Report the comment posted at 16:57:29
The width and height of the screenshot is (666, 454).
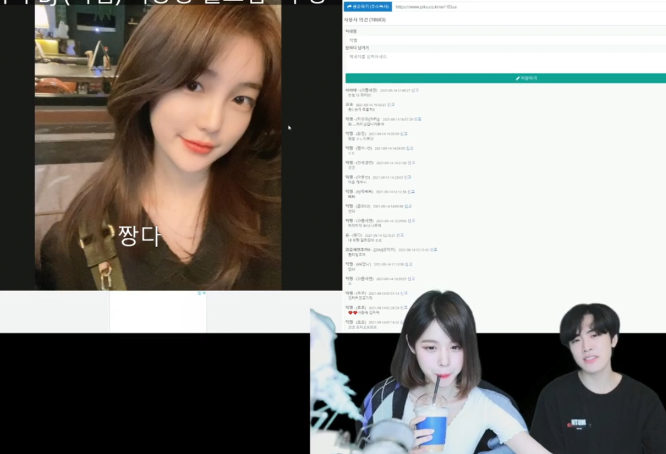coord(417,119)
